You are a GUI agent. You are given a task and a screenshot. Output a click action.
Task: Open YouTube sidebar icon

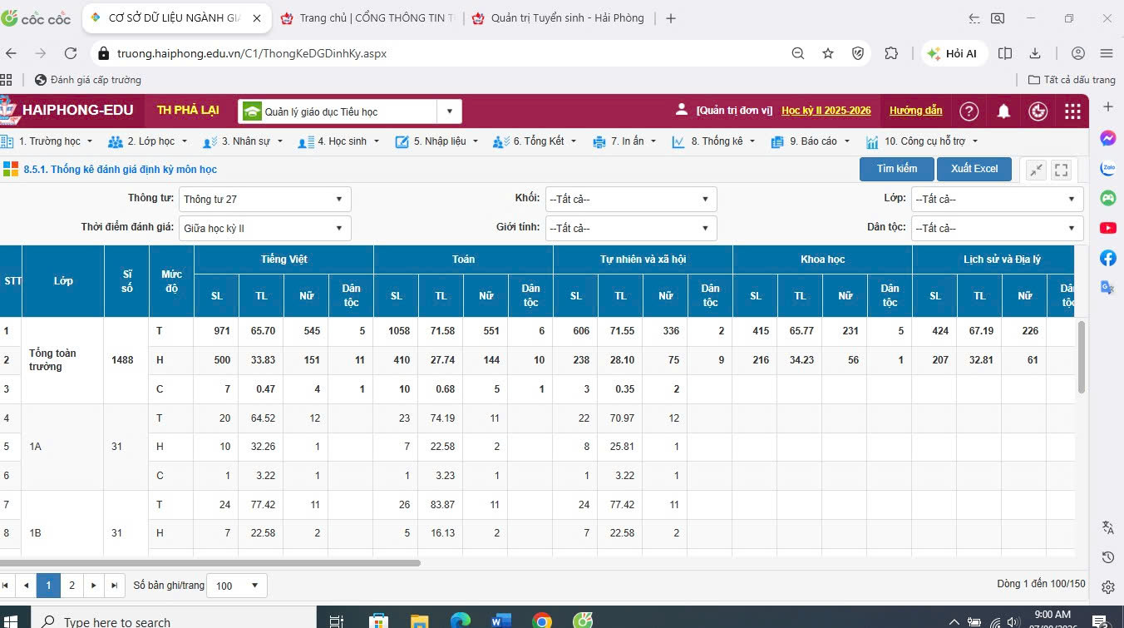point(1108,228)
